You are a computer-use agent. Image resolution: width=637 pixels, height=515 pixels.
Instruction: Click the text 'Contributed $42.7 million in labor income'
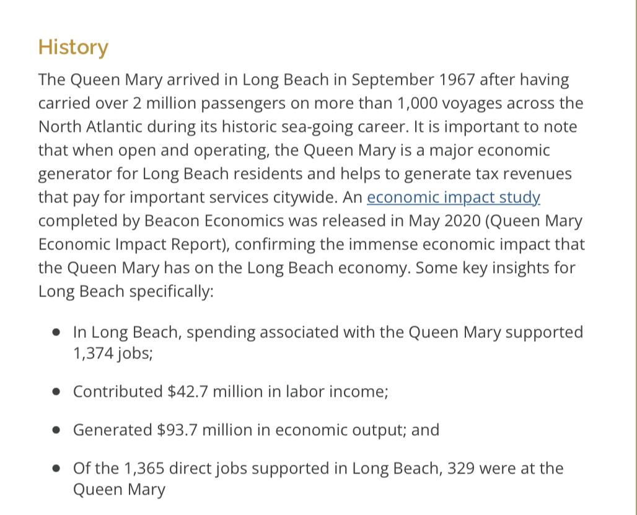click(x=230, y=392)
